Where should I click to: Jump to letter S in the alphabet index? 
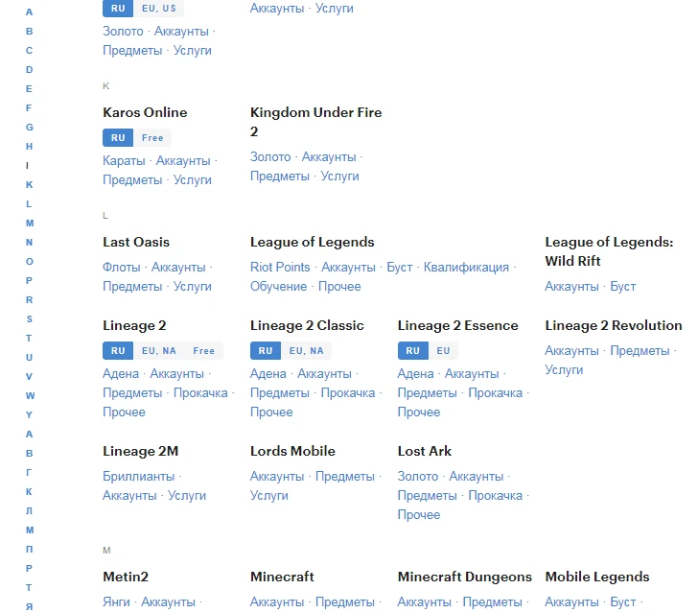tap(29, 318)
